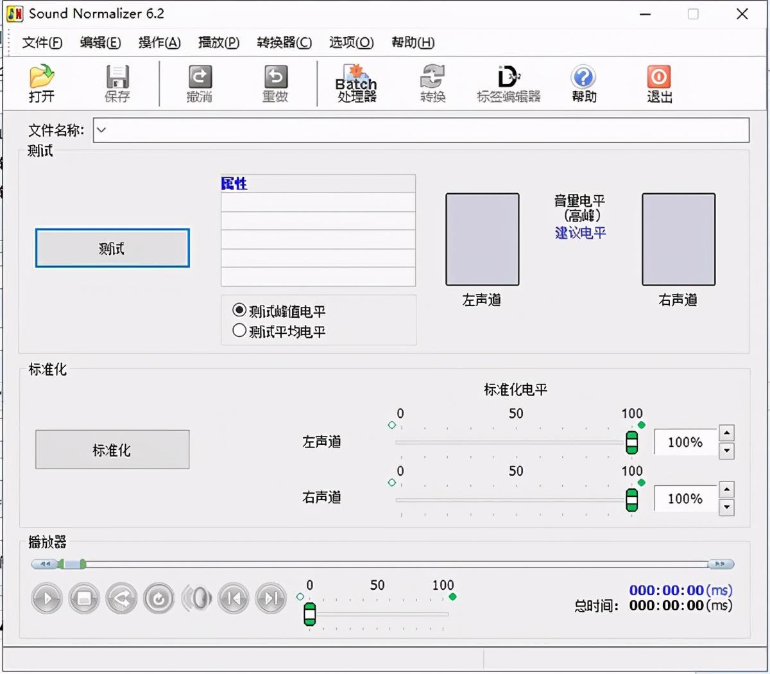The width and height of the screenshot is (770, 674).
Task: Increase left channel percent with up arrow
Action: click(726, 433)
